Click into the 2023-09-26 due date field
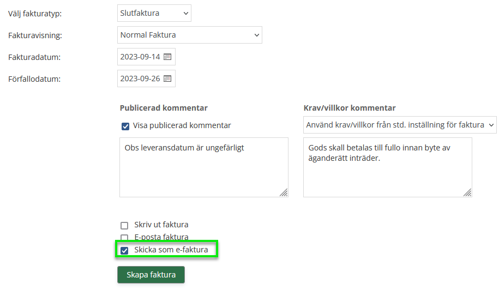This screenshot has height=308, width=499. tap(140, 78)
